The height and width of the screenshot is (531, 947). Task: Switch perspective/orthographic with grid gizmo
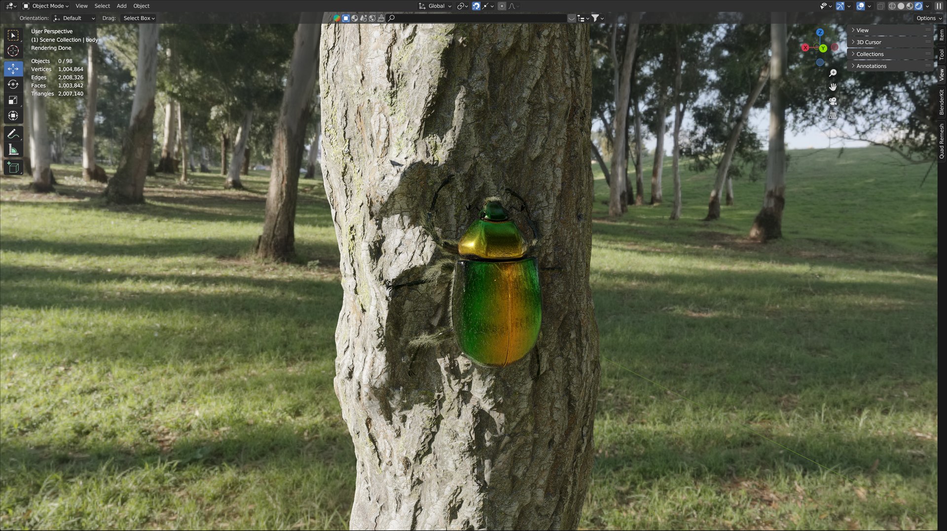833,115
